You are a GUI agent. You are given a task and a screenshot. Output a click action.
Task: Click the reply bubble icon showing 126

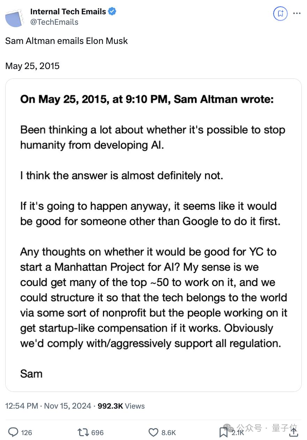(13, 433)
